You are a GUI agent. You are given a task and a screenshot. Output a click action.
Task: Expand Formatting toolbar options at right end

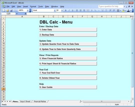pos(133,11)
